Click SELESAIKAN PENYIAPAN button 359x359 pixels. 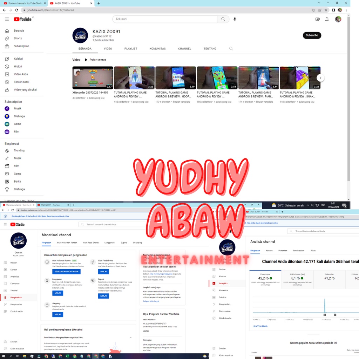[66, 272]
